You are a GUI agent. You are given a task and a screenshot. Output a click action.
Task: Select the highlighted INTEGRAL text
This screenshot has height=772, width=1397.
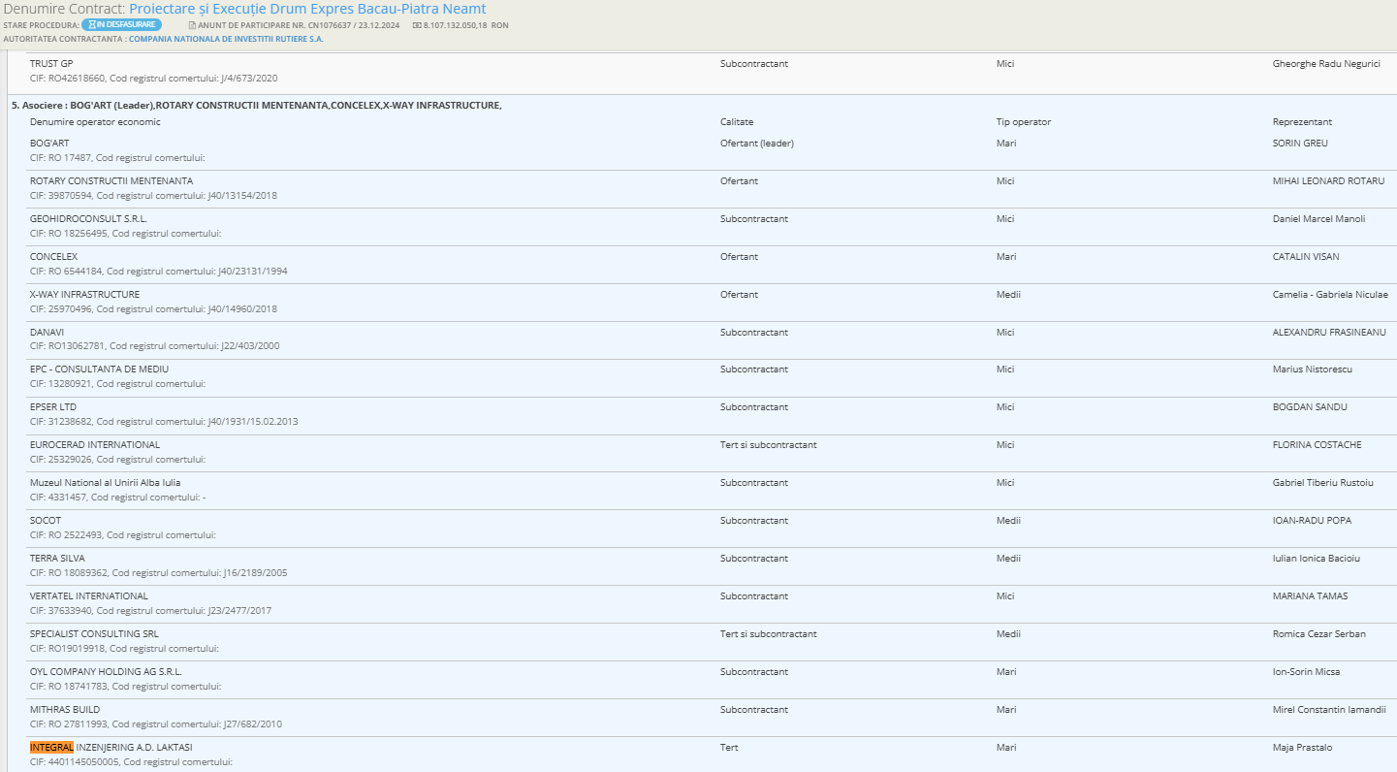[51, 747]
